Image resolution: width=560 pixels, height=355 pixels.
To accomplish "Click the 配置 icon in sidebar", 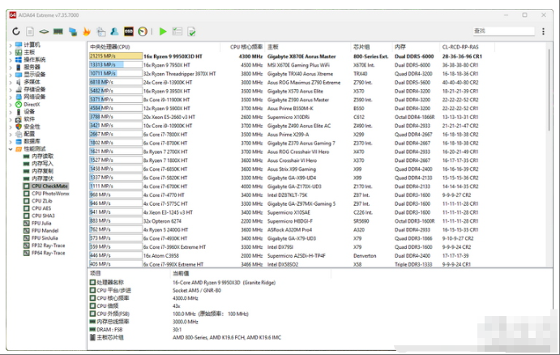I will pos(19,134).
